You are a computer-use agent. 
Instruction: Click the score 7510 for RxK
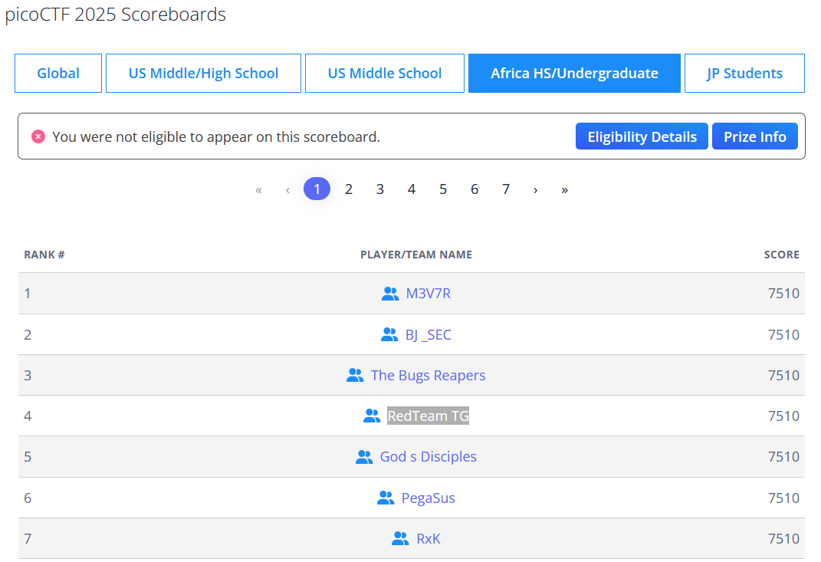pos(784,539)
